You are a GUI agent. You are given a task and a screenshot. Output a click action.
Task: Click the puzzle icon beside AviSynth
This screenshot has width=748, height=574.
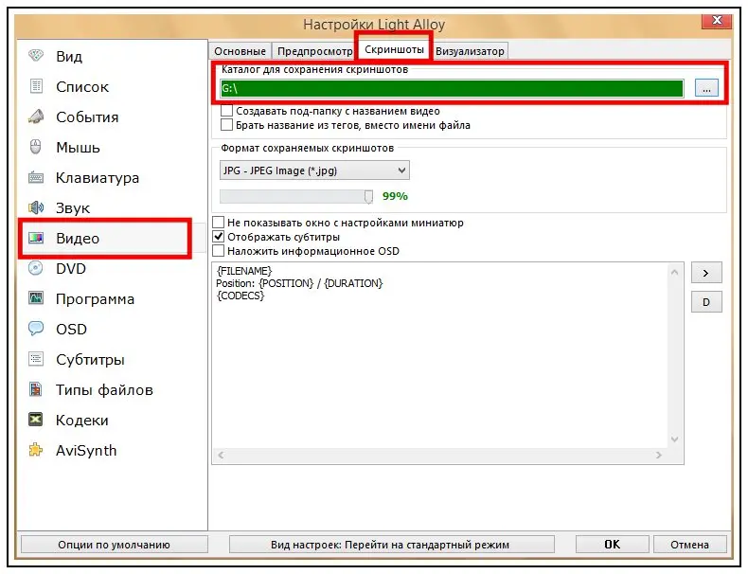(36, 450)
